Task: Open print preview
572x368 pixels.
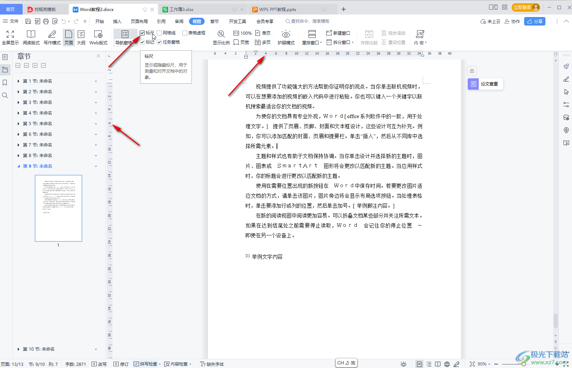Action: click(x=55, y=21)
